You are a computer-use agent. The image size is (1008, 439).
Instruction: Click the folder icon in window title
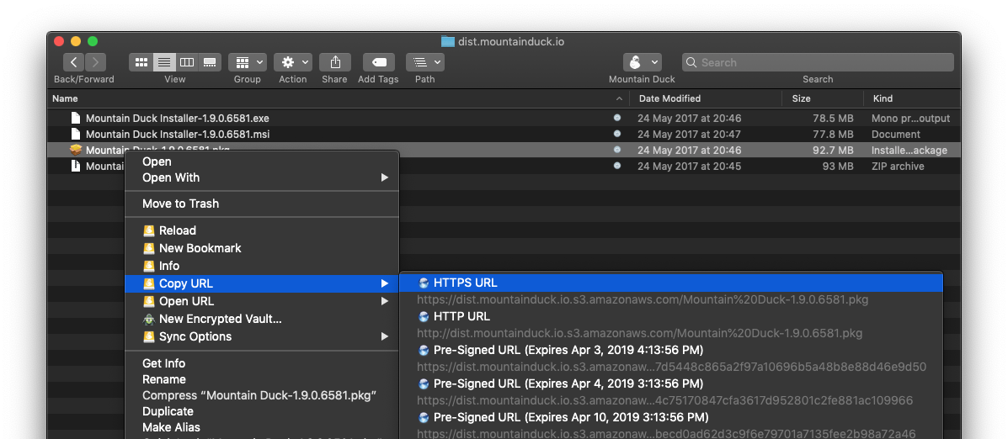tap(448, 42)
